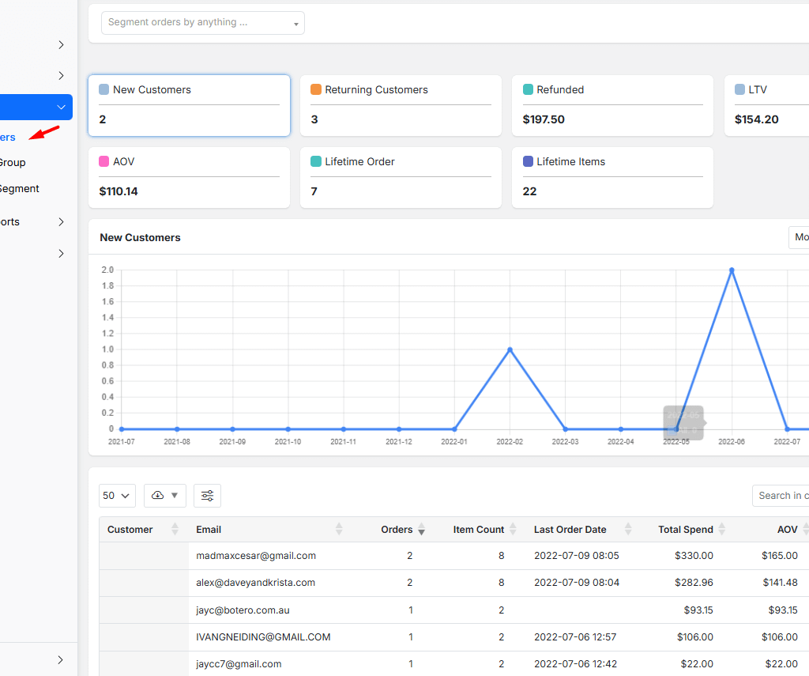Click the alex@daveyandkrista.com email entry

click(256, 583)
